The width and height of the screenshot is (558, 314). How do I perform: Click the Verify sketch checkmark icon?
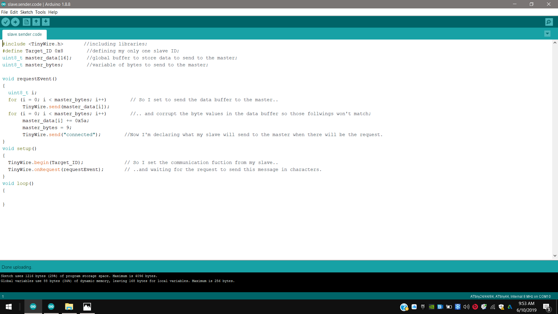[x=6, y=22]
